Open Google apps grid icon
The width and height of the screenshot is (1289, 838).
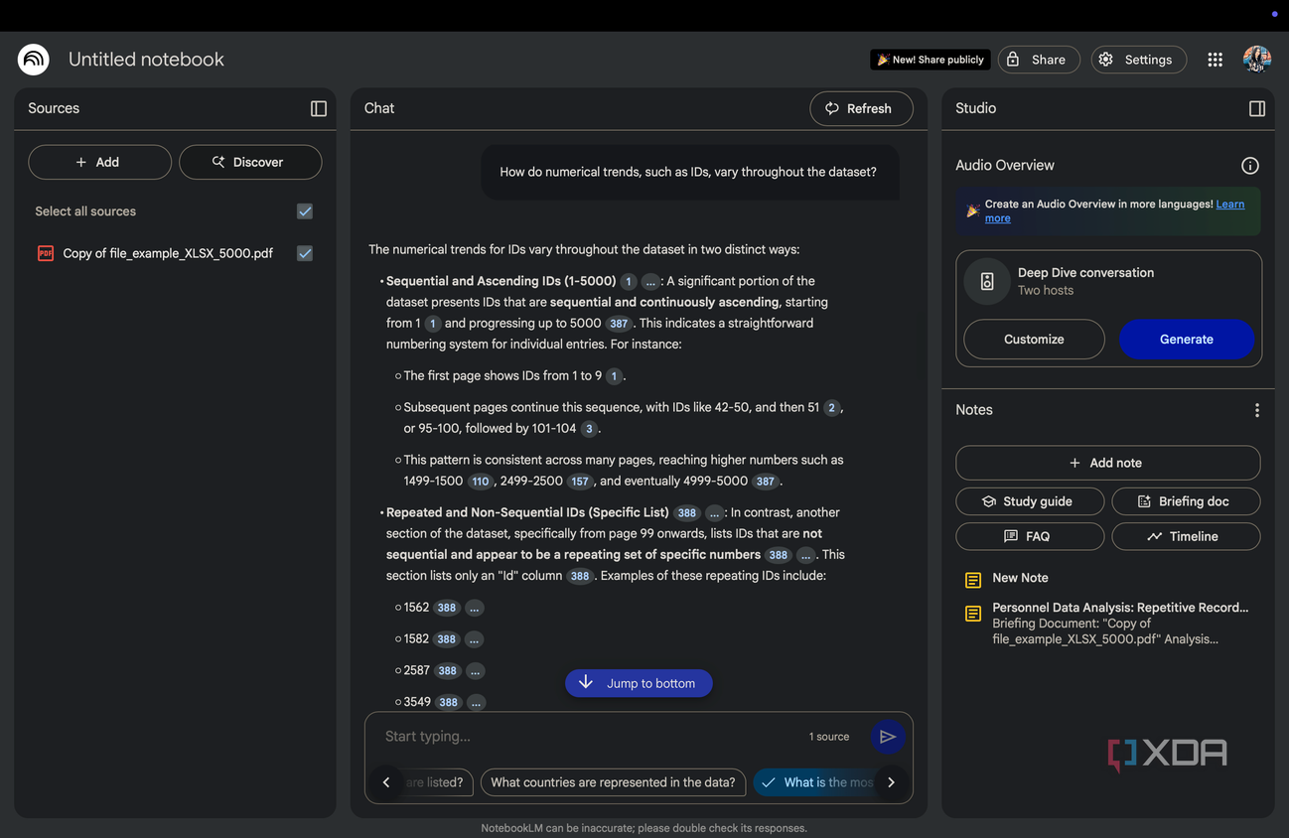[1215, 60]
